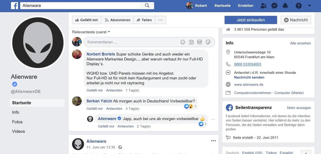
Task: Select the Fotos sidebar tab
Action: [x=17, y=122]
